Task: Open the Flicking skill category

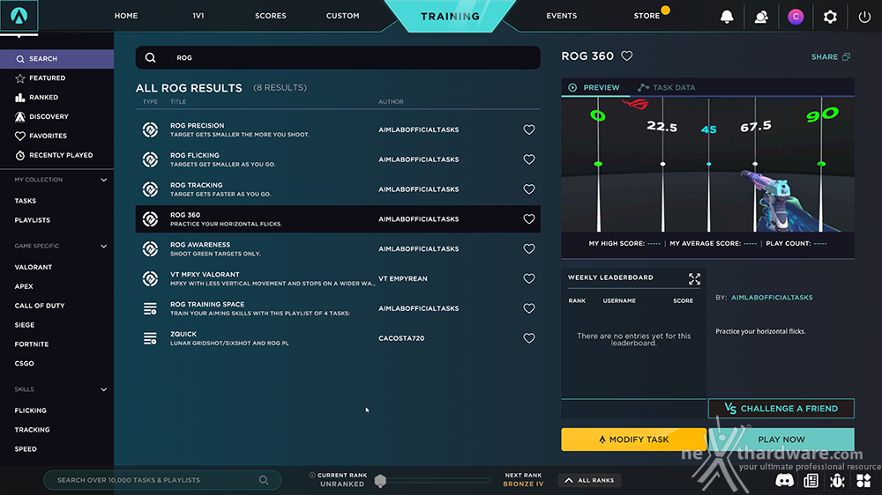Action: tap(30, 410)
